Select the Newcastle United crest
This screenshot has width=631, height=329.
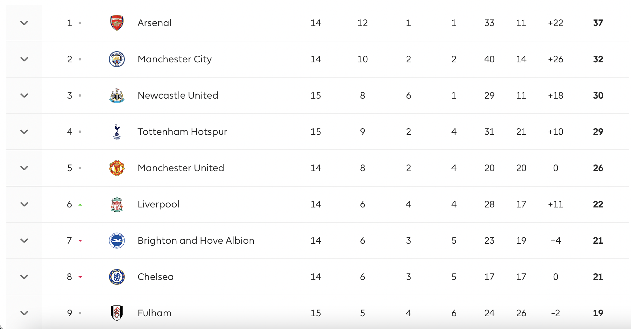pyautogui.click(x=117, y=95)
